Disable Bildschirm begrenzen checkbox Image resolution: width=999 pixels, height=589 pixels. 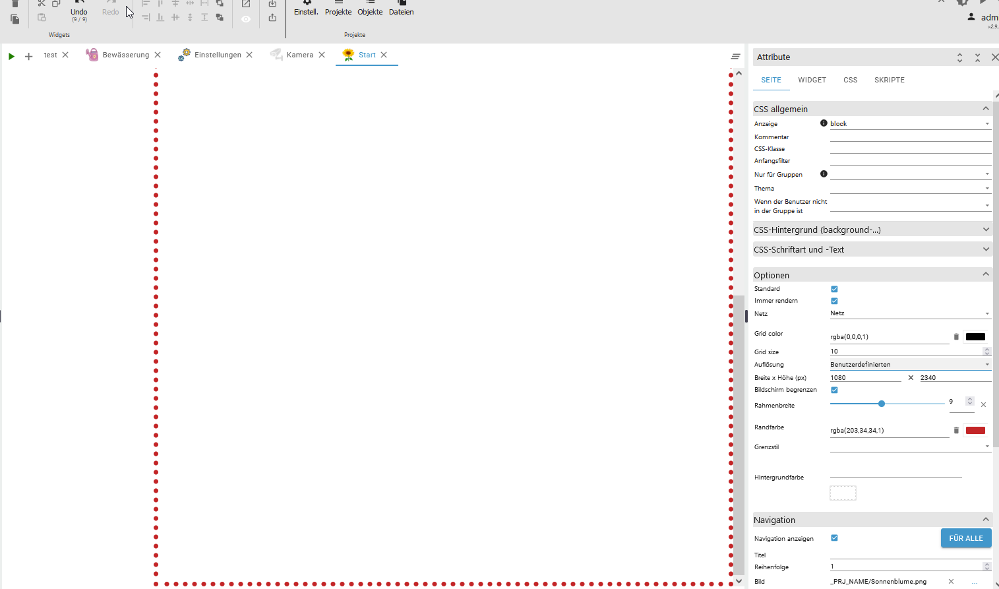[834, 390]
